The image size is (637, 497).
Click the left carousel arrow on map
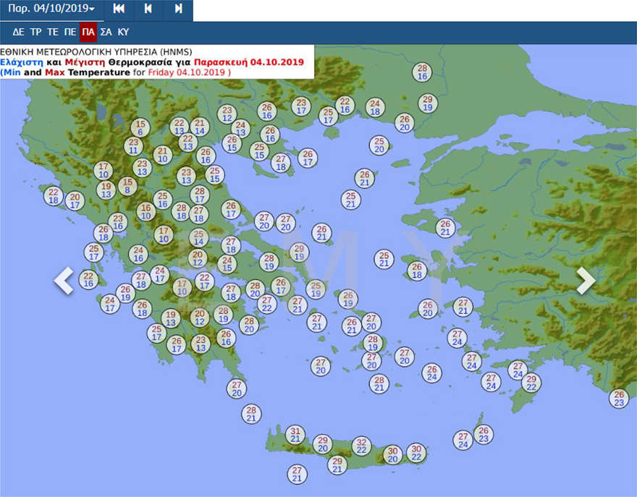pos(64,281)
